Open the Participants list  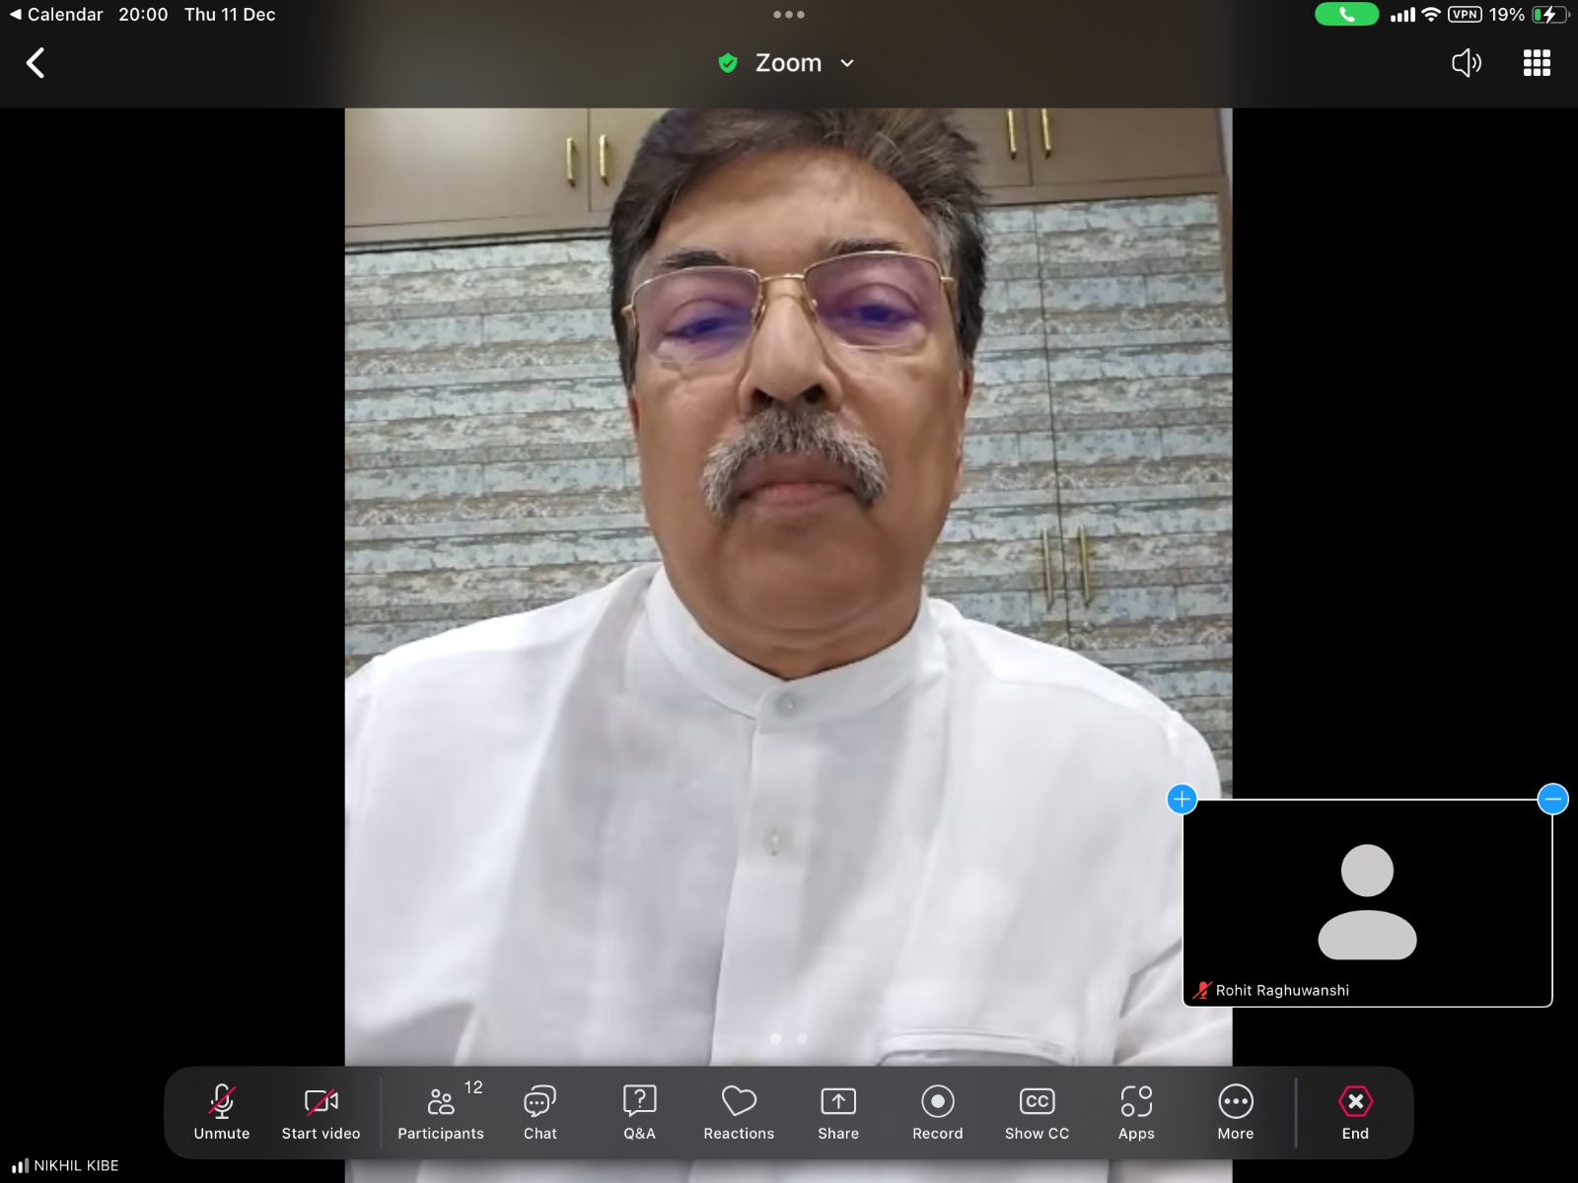(441, 1112)
